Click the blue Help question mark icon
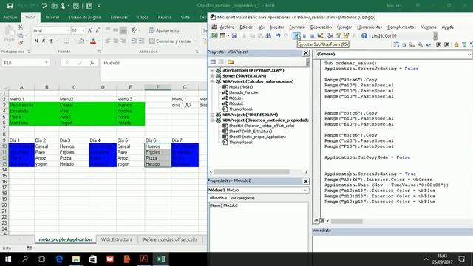The width and height of the screenshot is (473, 266). coord(364,36)
